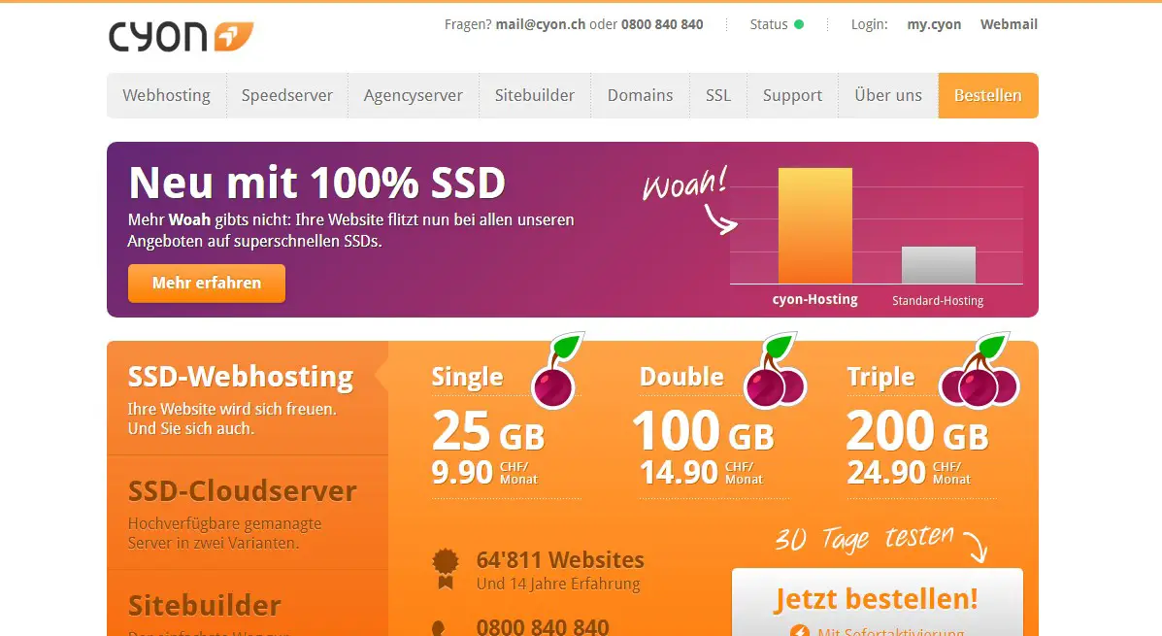
Task: Click the Double plan heading
Action: point(681,377)
